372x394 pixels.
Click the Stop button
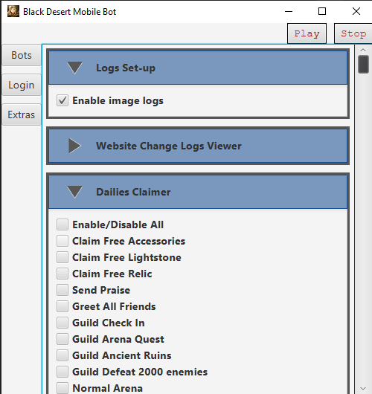coord(353,33)
